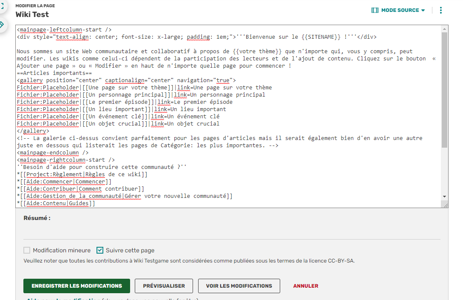This screenshot has width=463, height=300.
Task: Click ENREGISTRER LES MODIFICATIONS button
Action: pyautogui.click(x=77, y=286)
